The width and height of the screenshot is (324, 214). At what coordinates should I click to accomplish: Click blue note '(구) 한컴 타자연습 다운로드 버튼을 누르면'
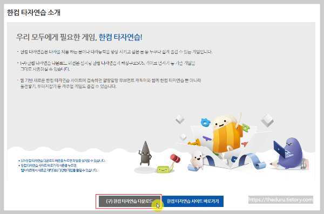tap(63, 161)
